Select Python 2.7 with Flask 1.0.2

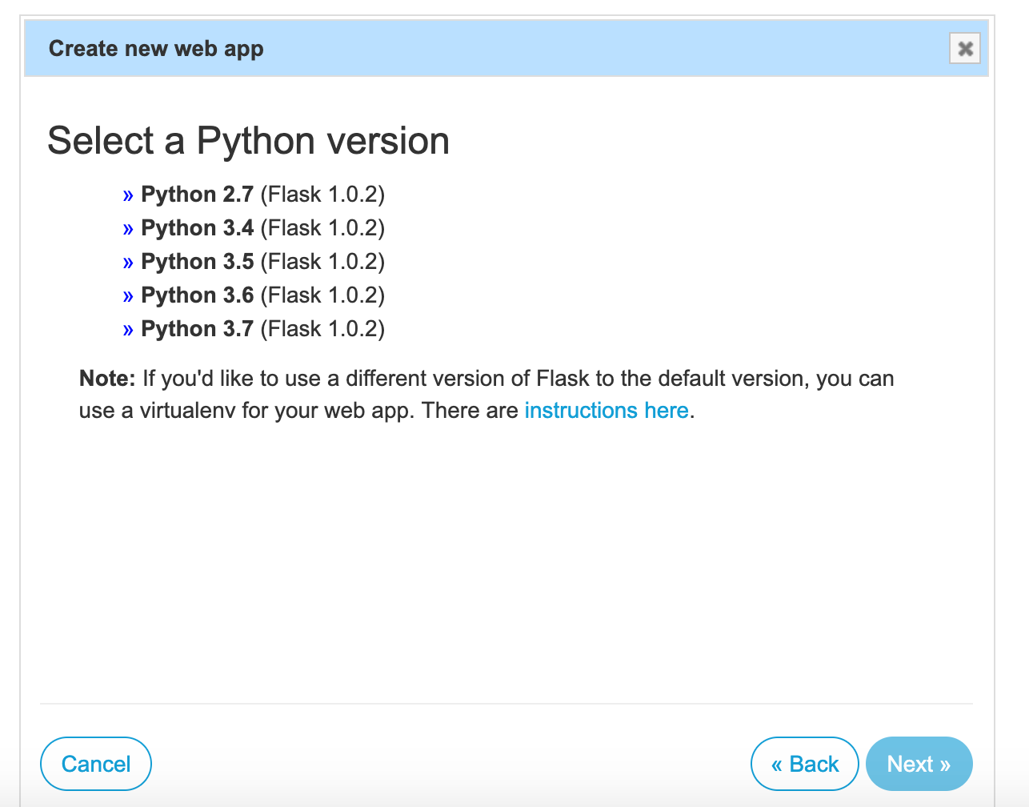(x=196, y=194)
